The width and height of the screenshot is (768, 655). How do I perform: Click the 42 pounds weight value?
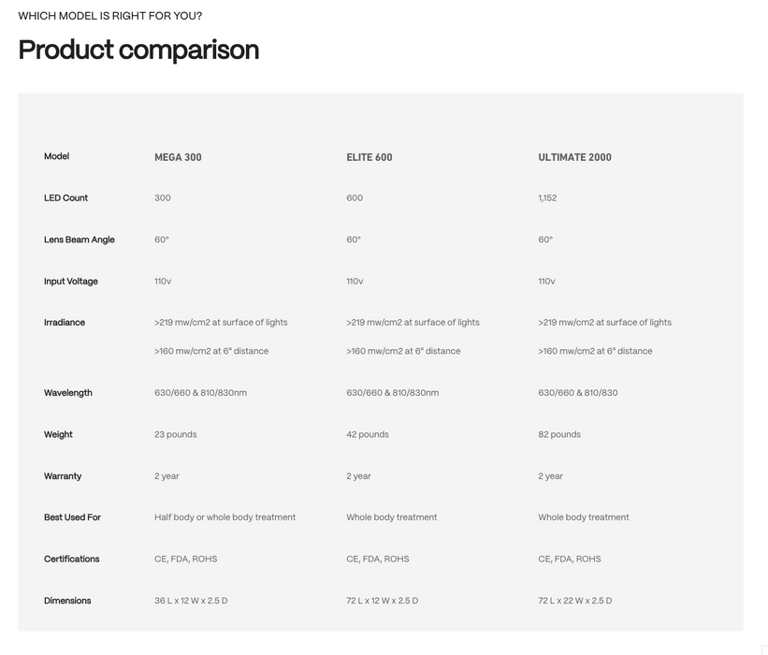click(368, 434)
